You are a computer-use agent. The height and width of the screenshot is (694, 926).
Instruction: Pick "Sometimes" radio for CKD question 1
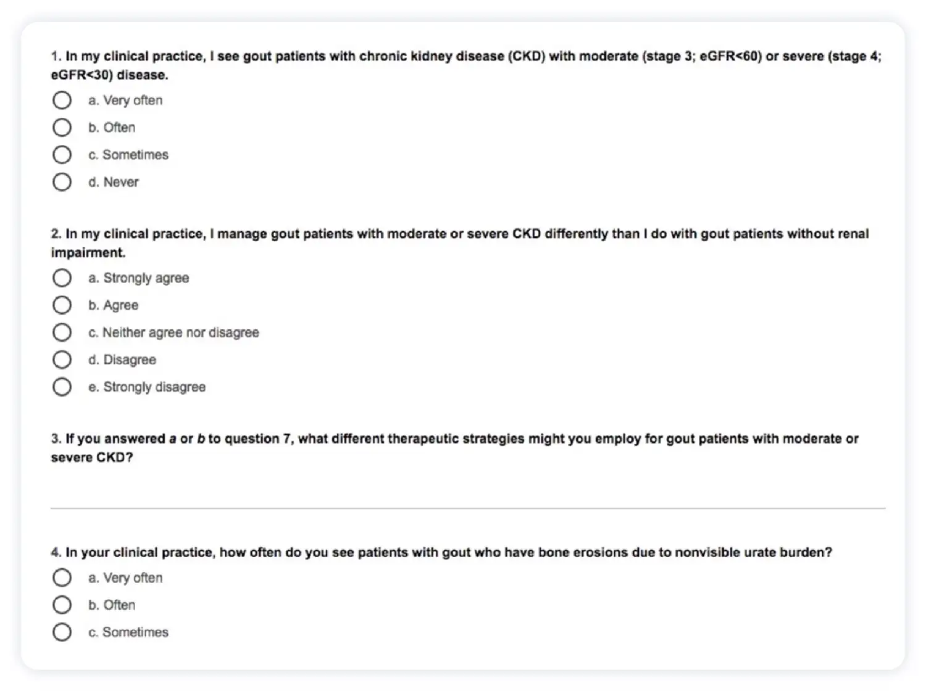point(62,155)
